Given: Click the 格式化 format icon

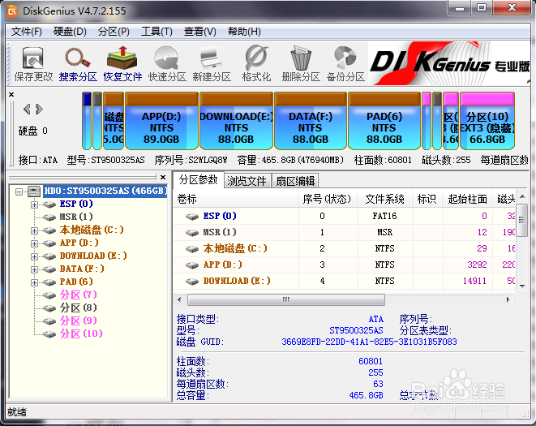Looking at the screenshot, I should (x=256, y=64).
